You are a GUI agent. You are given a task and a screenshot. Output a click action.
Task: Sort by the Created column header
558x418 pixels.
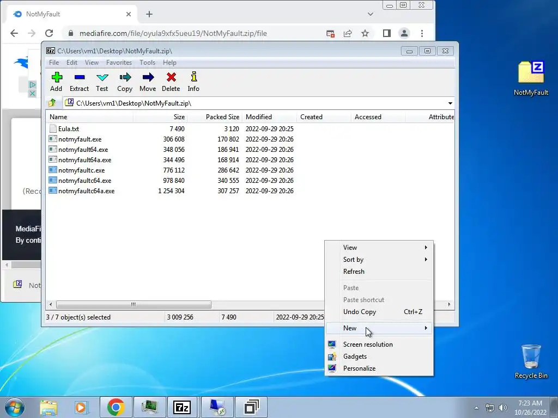coord(324,117)
